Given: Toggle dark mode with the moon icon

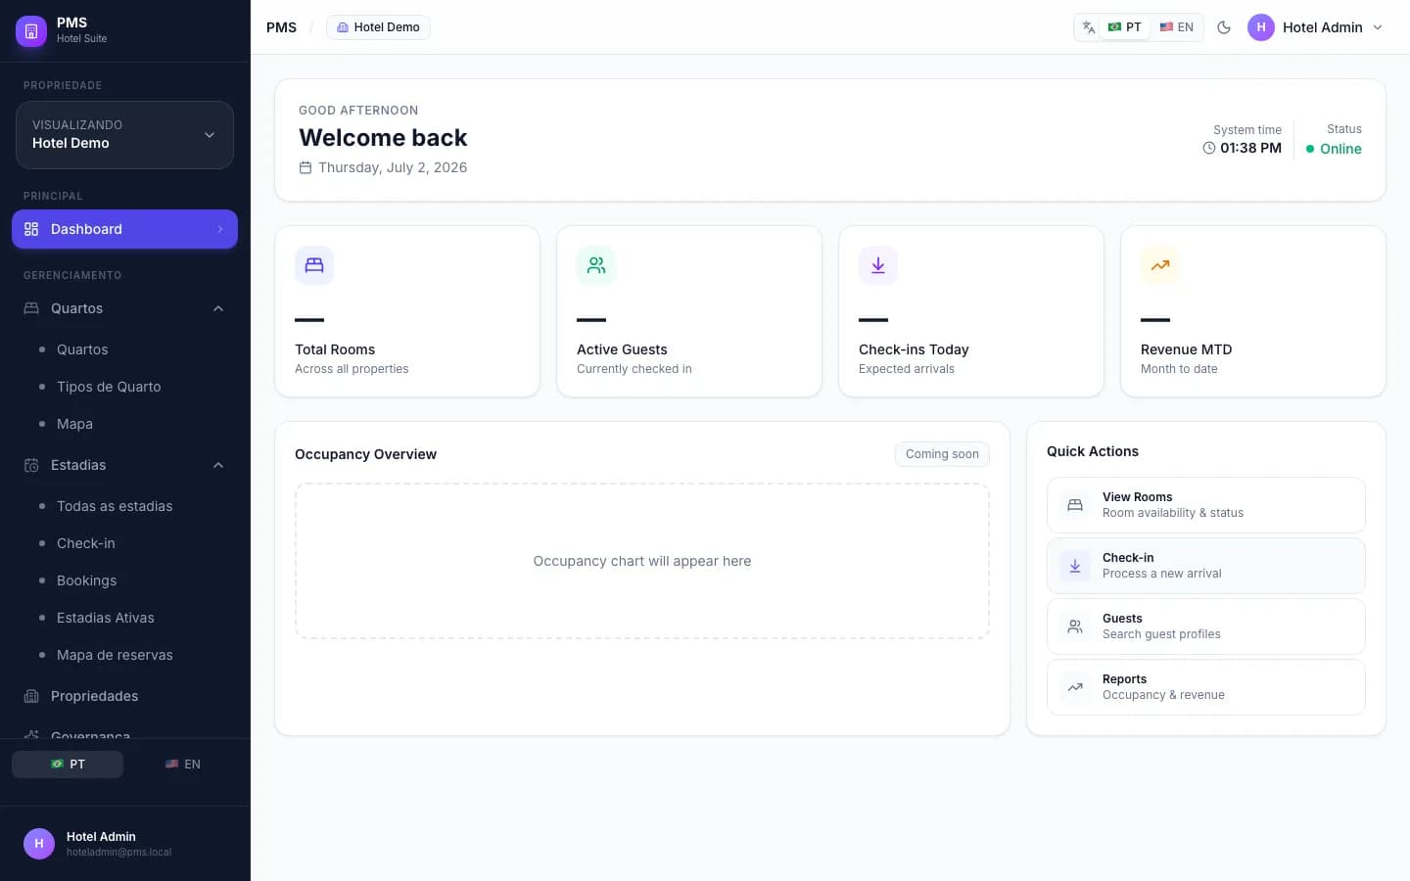Looking at the screenshot, I should tap(1224, 27).
